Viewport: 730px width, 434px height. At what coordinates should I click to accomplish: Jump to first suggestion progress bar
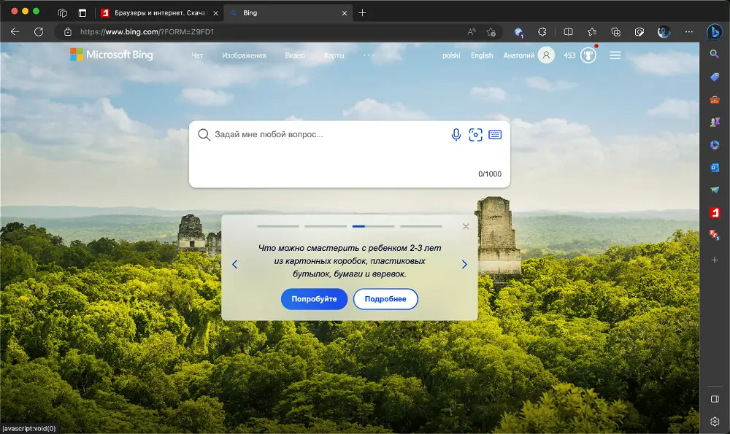278,226
